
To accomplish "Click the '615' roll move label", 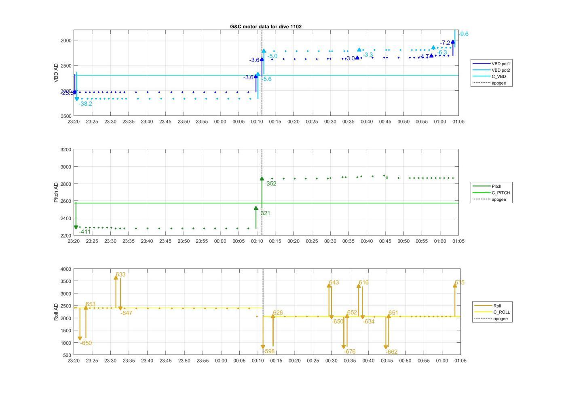I will click(x=460, y=282).
